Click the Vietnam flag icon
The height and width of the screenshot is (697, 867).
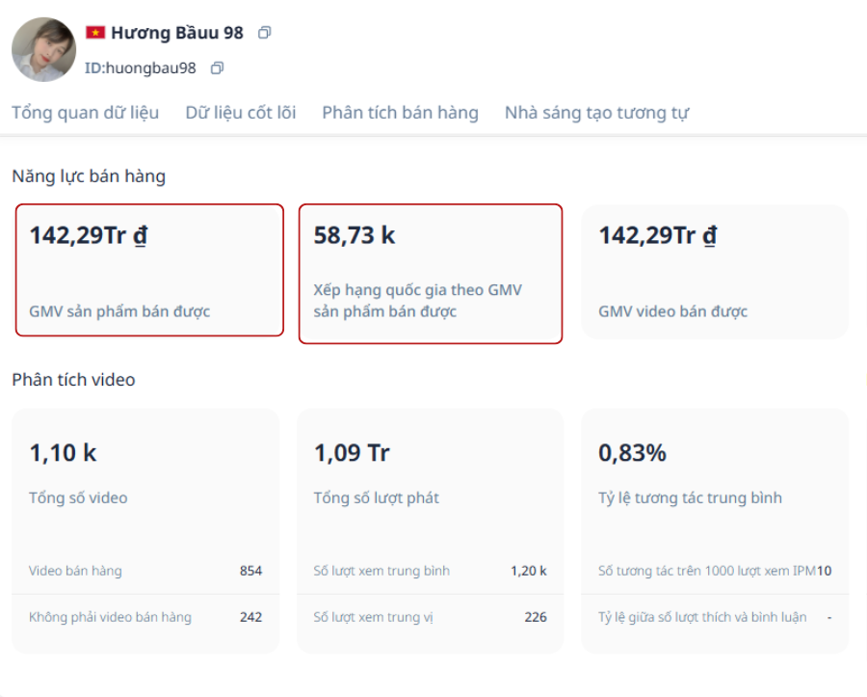click(x=95, y=33)
